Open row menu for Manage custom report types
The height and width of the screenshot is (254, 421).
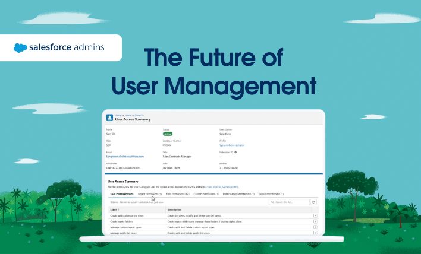point(315,227)
